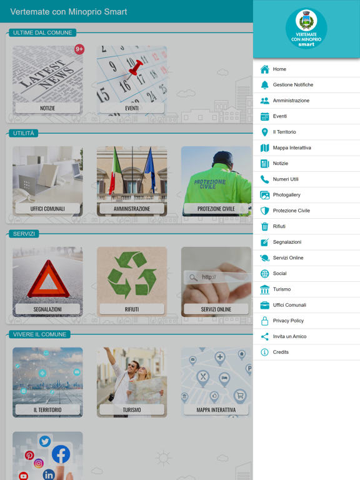Viewport: 360px width, 480px height.
Task: Click the Turismo monument icon
Action: (x=264, y=289)
